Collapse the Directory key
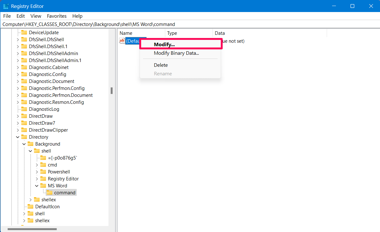This screenshot has height=232, width=380. (x=18, y=137)
